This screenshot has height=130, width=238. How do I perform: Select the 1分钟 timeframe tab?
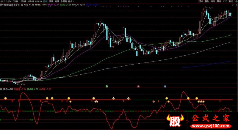(9, 1)
